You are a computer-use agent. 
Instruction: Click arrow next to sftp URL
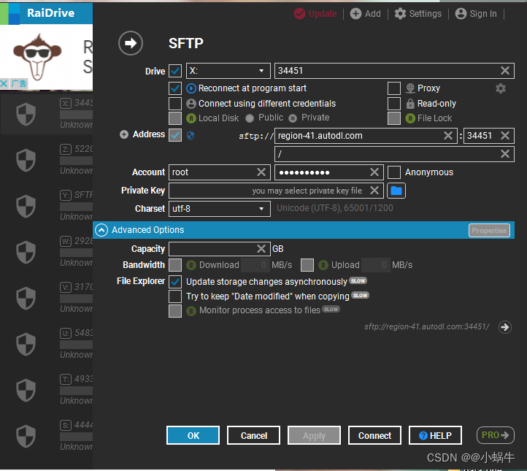coord(505,326)
